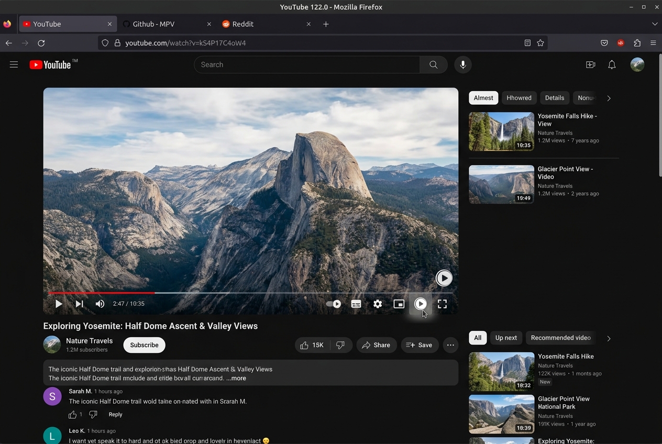Image resolution: width=662 pixels, height=444 pixels.
Task: Open Yosemite Falls Hike - View thumbnail 10:35
Action: coord(501,131)
